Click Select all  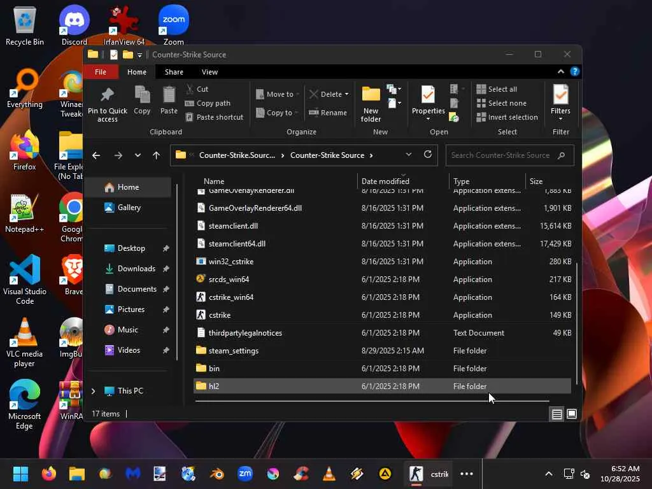pyautogui.click(x=497, y=89)
